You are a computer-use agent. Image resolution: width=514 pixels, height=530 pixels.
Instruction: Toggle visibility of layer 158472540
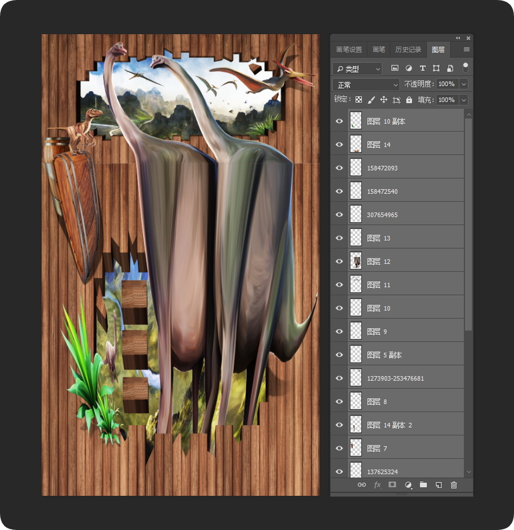(x=339, y=191)
